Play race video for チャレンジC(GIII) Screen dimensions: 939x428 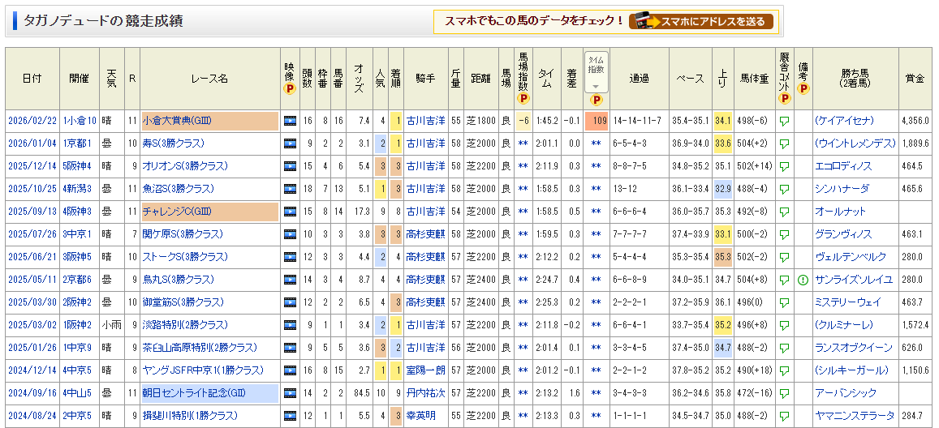pyautogui.click(x=290, y=212)
